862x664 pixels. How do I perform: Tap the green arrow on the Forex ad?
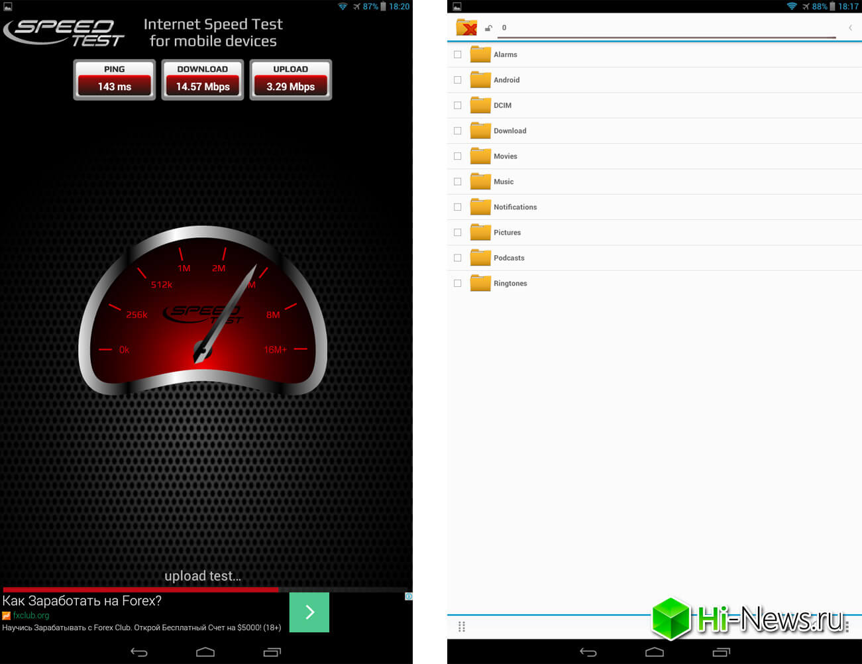pos(309,612)
